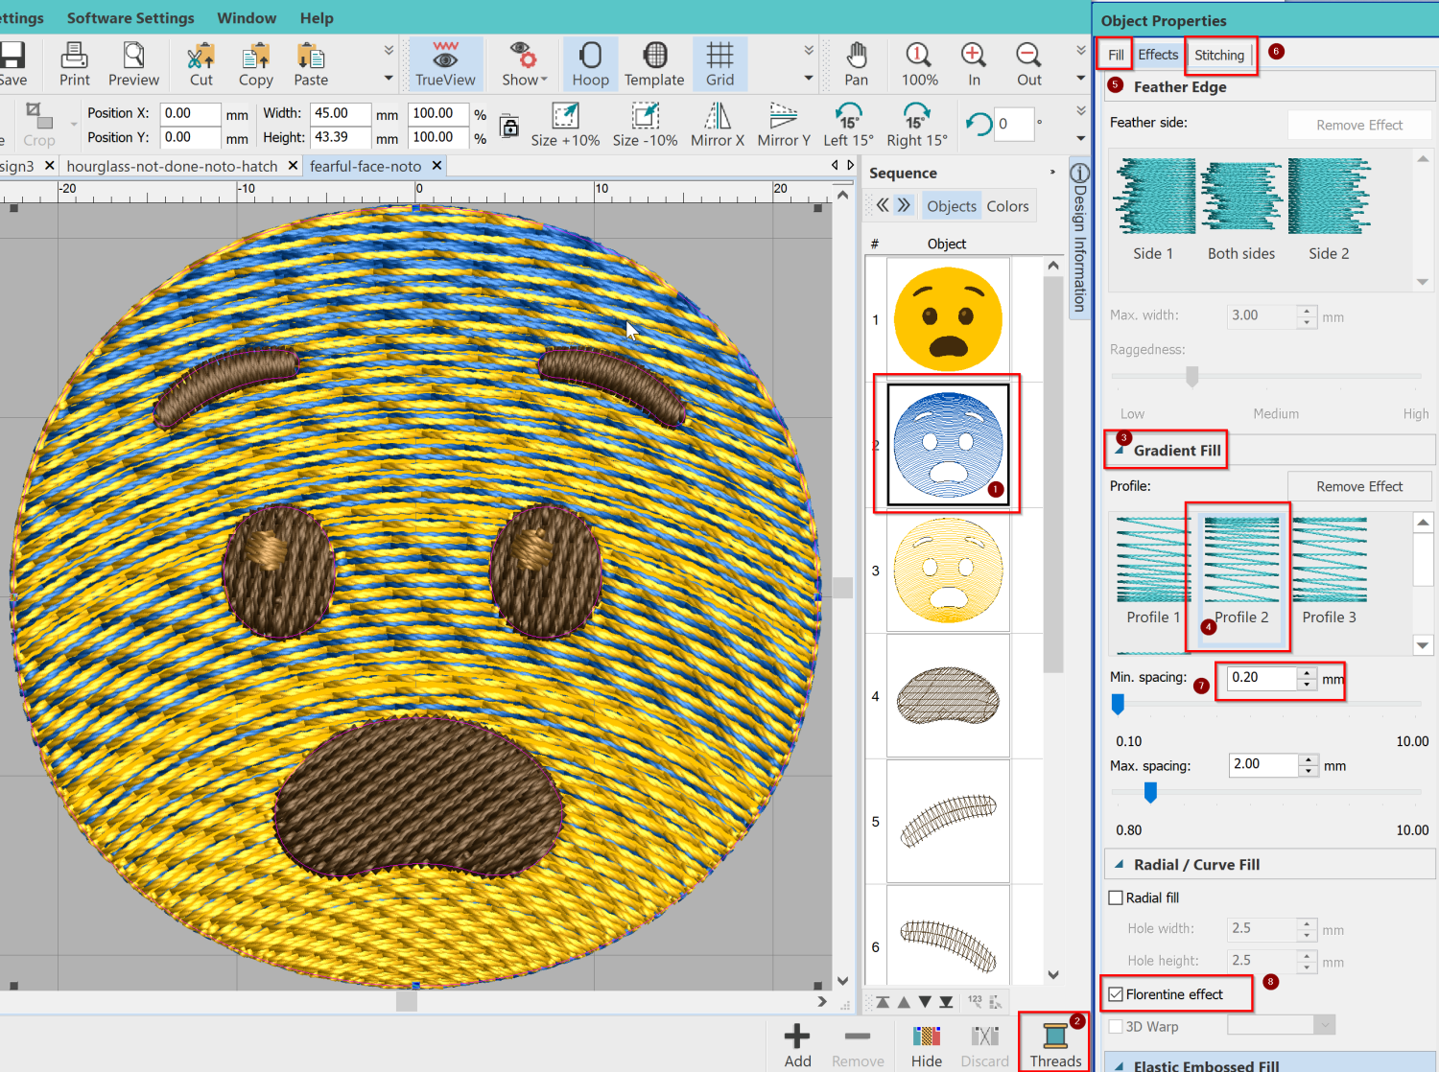Select the Pan tool
Viewport: 1439px width, 1072px height.
coord(856,63)
